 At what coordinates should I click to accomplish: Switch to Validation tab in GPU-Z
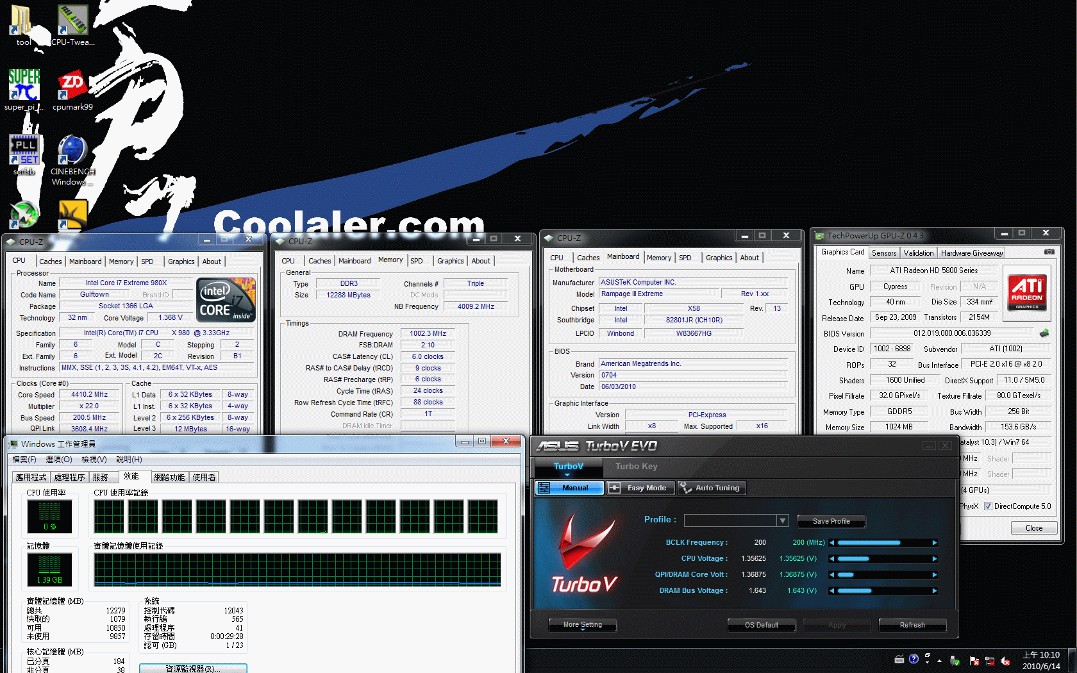point(919,253)
